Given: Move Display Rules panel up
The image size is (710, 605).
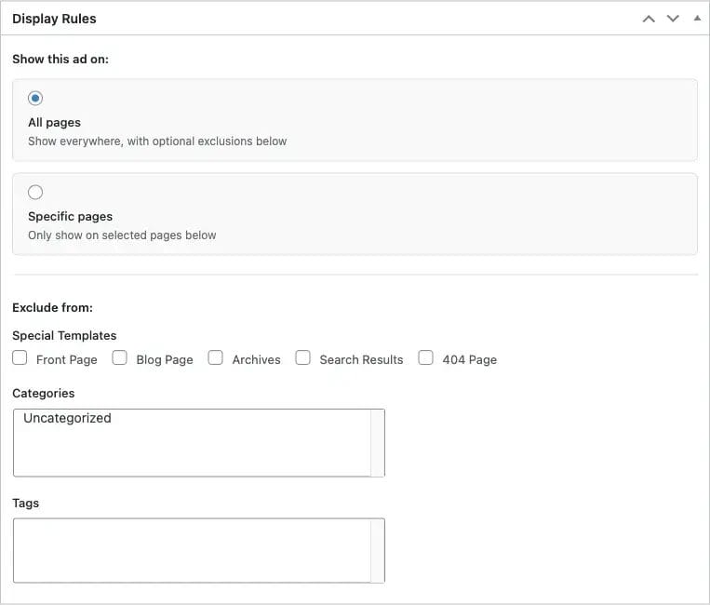Looking at the screenshot, I should pyautogui.click(x=649, y=19).
